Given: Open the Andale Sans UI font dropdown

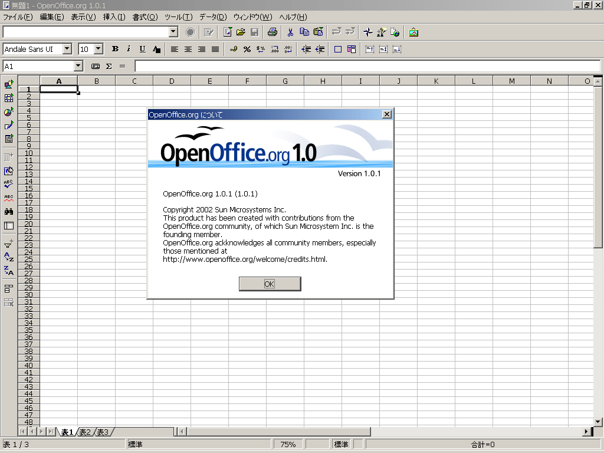Looking at the screenshot, I should point(67,49).
